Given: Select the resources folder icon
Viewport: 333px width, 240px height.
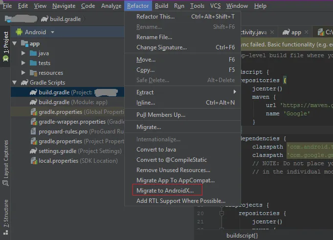Looking at the screenshot, I should point(34,73).
